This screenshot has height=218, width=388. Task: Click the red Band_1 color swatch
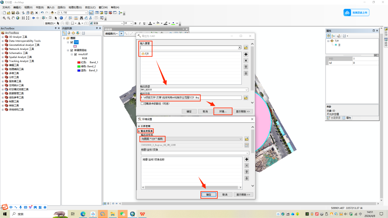click(79, 62)
